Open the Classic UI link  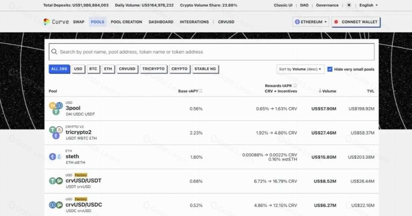(283, 5)
